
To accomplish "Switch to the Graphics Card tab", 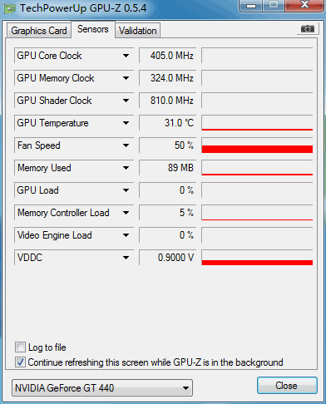I will (x=39, y=31).
